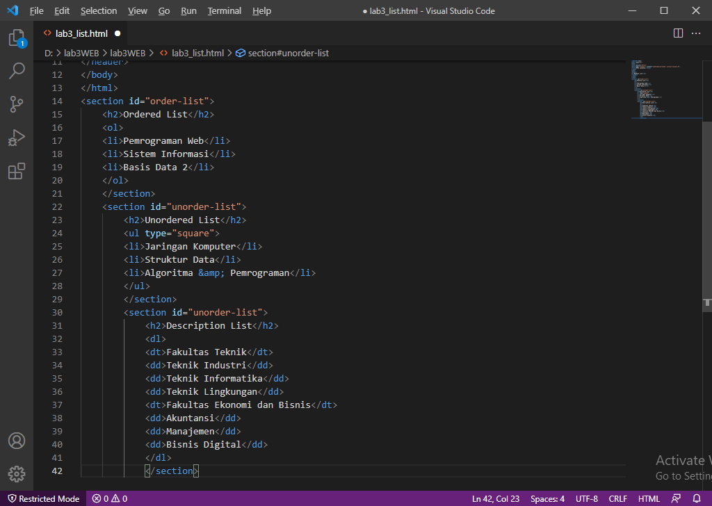Select the lab3_list.html editor tab
Viewport: 712px width, 506px height.
82,33
